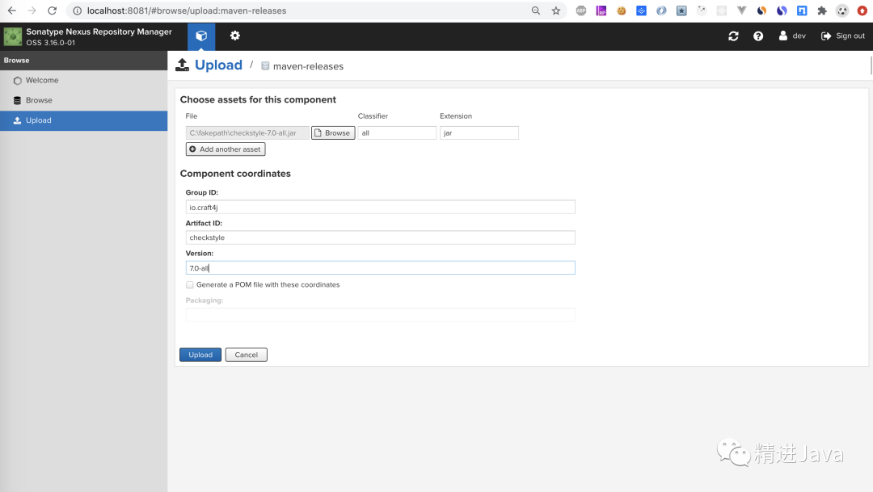Focus the Group ID input field
This screenshot has height=492, width=873.
(380, 207)
